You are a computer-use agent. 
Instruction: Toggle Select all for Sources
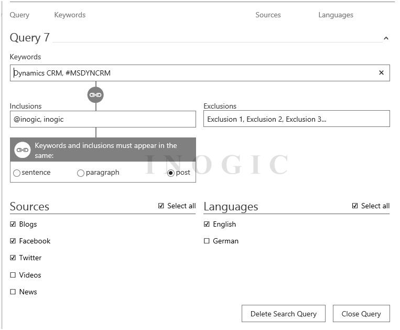coord(161,206)
